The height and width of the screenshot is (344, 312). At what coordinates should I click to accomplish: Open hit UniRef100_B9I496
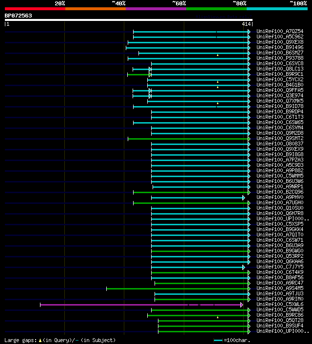point(280,47)
